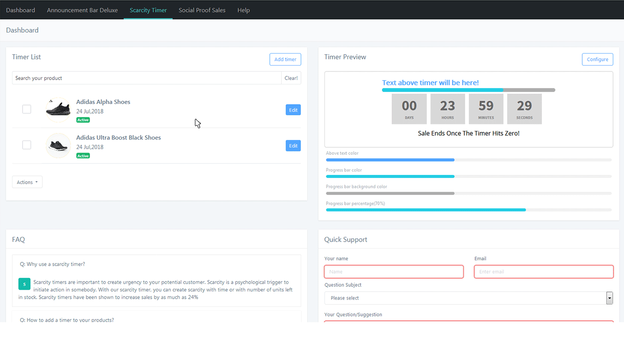The width and height of the screenshot is (624, 363).
Task: Go to the Help menu item
Action: click(243, 10)
